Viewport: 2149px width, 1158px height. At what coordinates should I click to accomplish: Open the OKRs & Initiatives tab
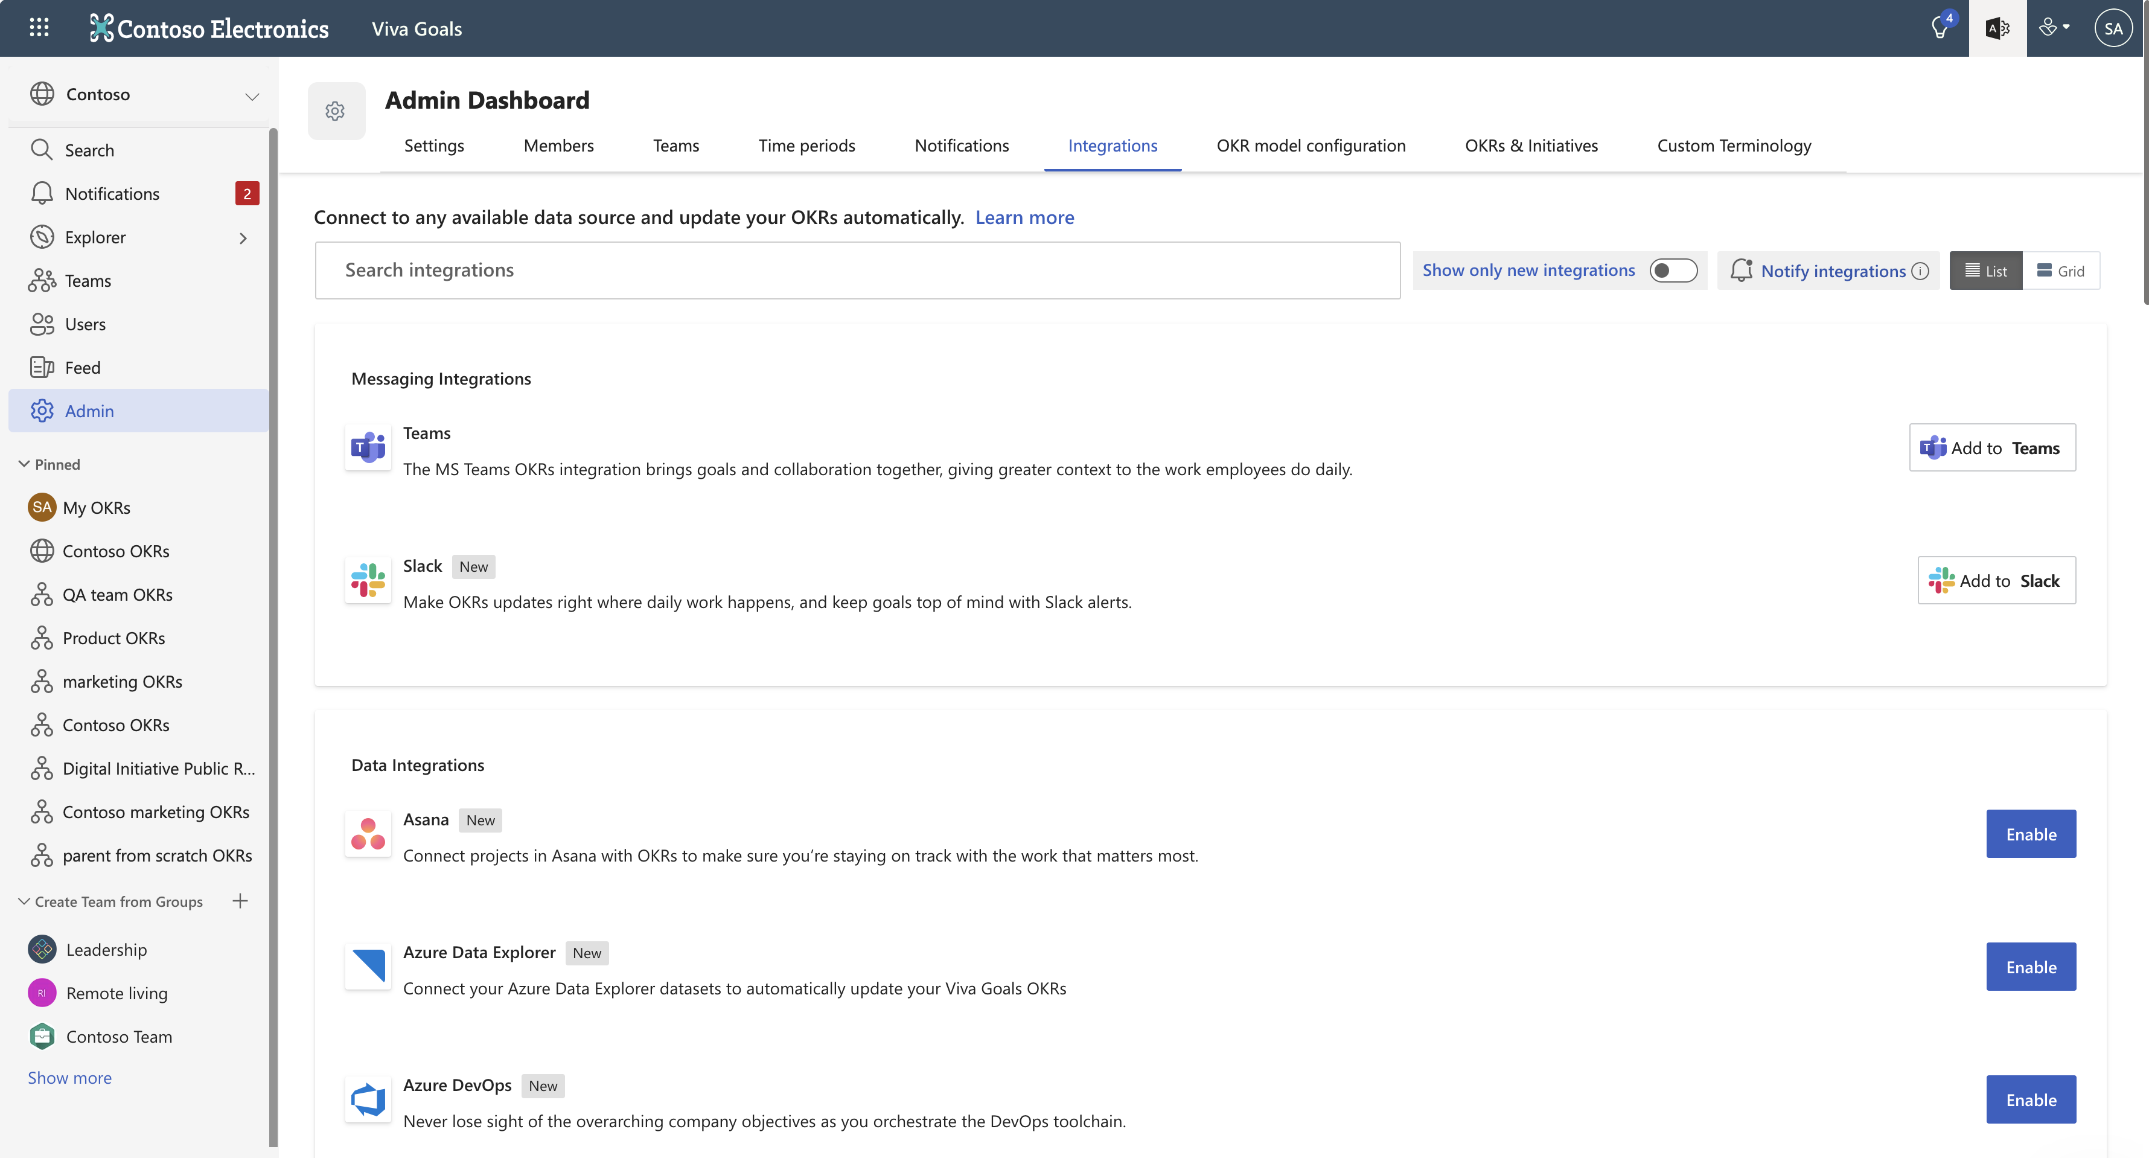click(1531, 145)
